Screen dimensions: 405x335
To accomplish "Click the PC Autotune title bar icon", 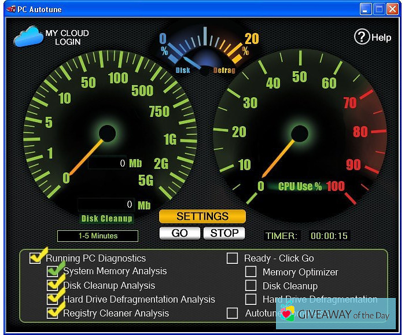I will click(x=10, y=9).
